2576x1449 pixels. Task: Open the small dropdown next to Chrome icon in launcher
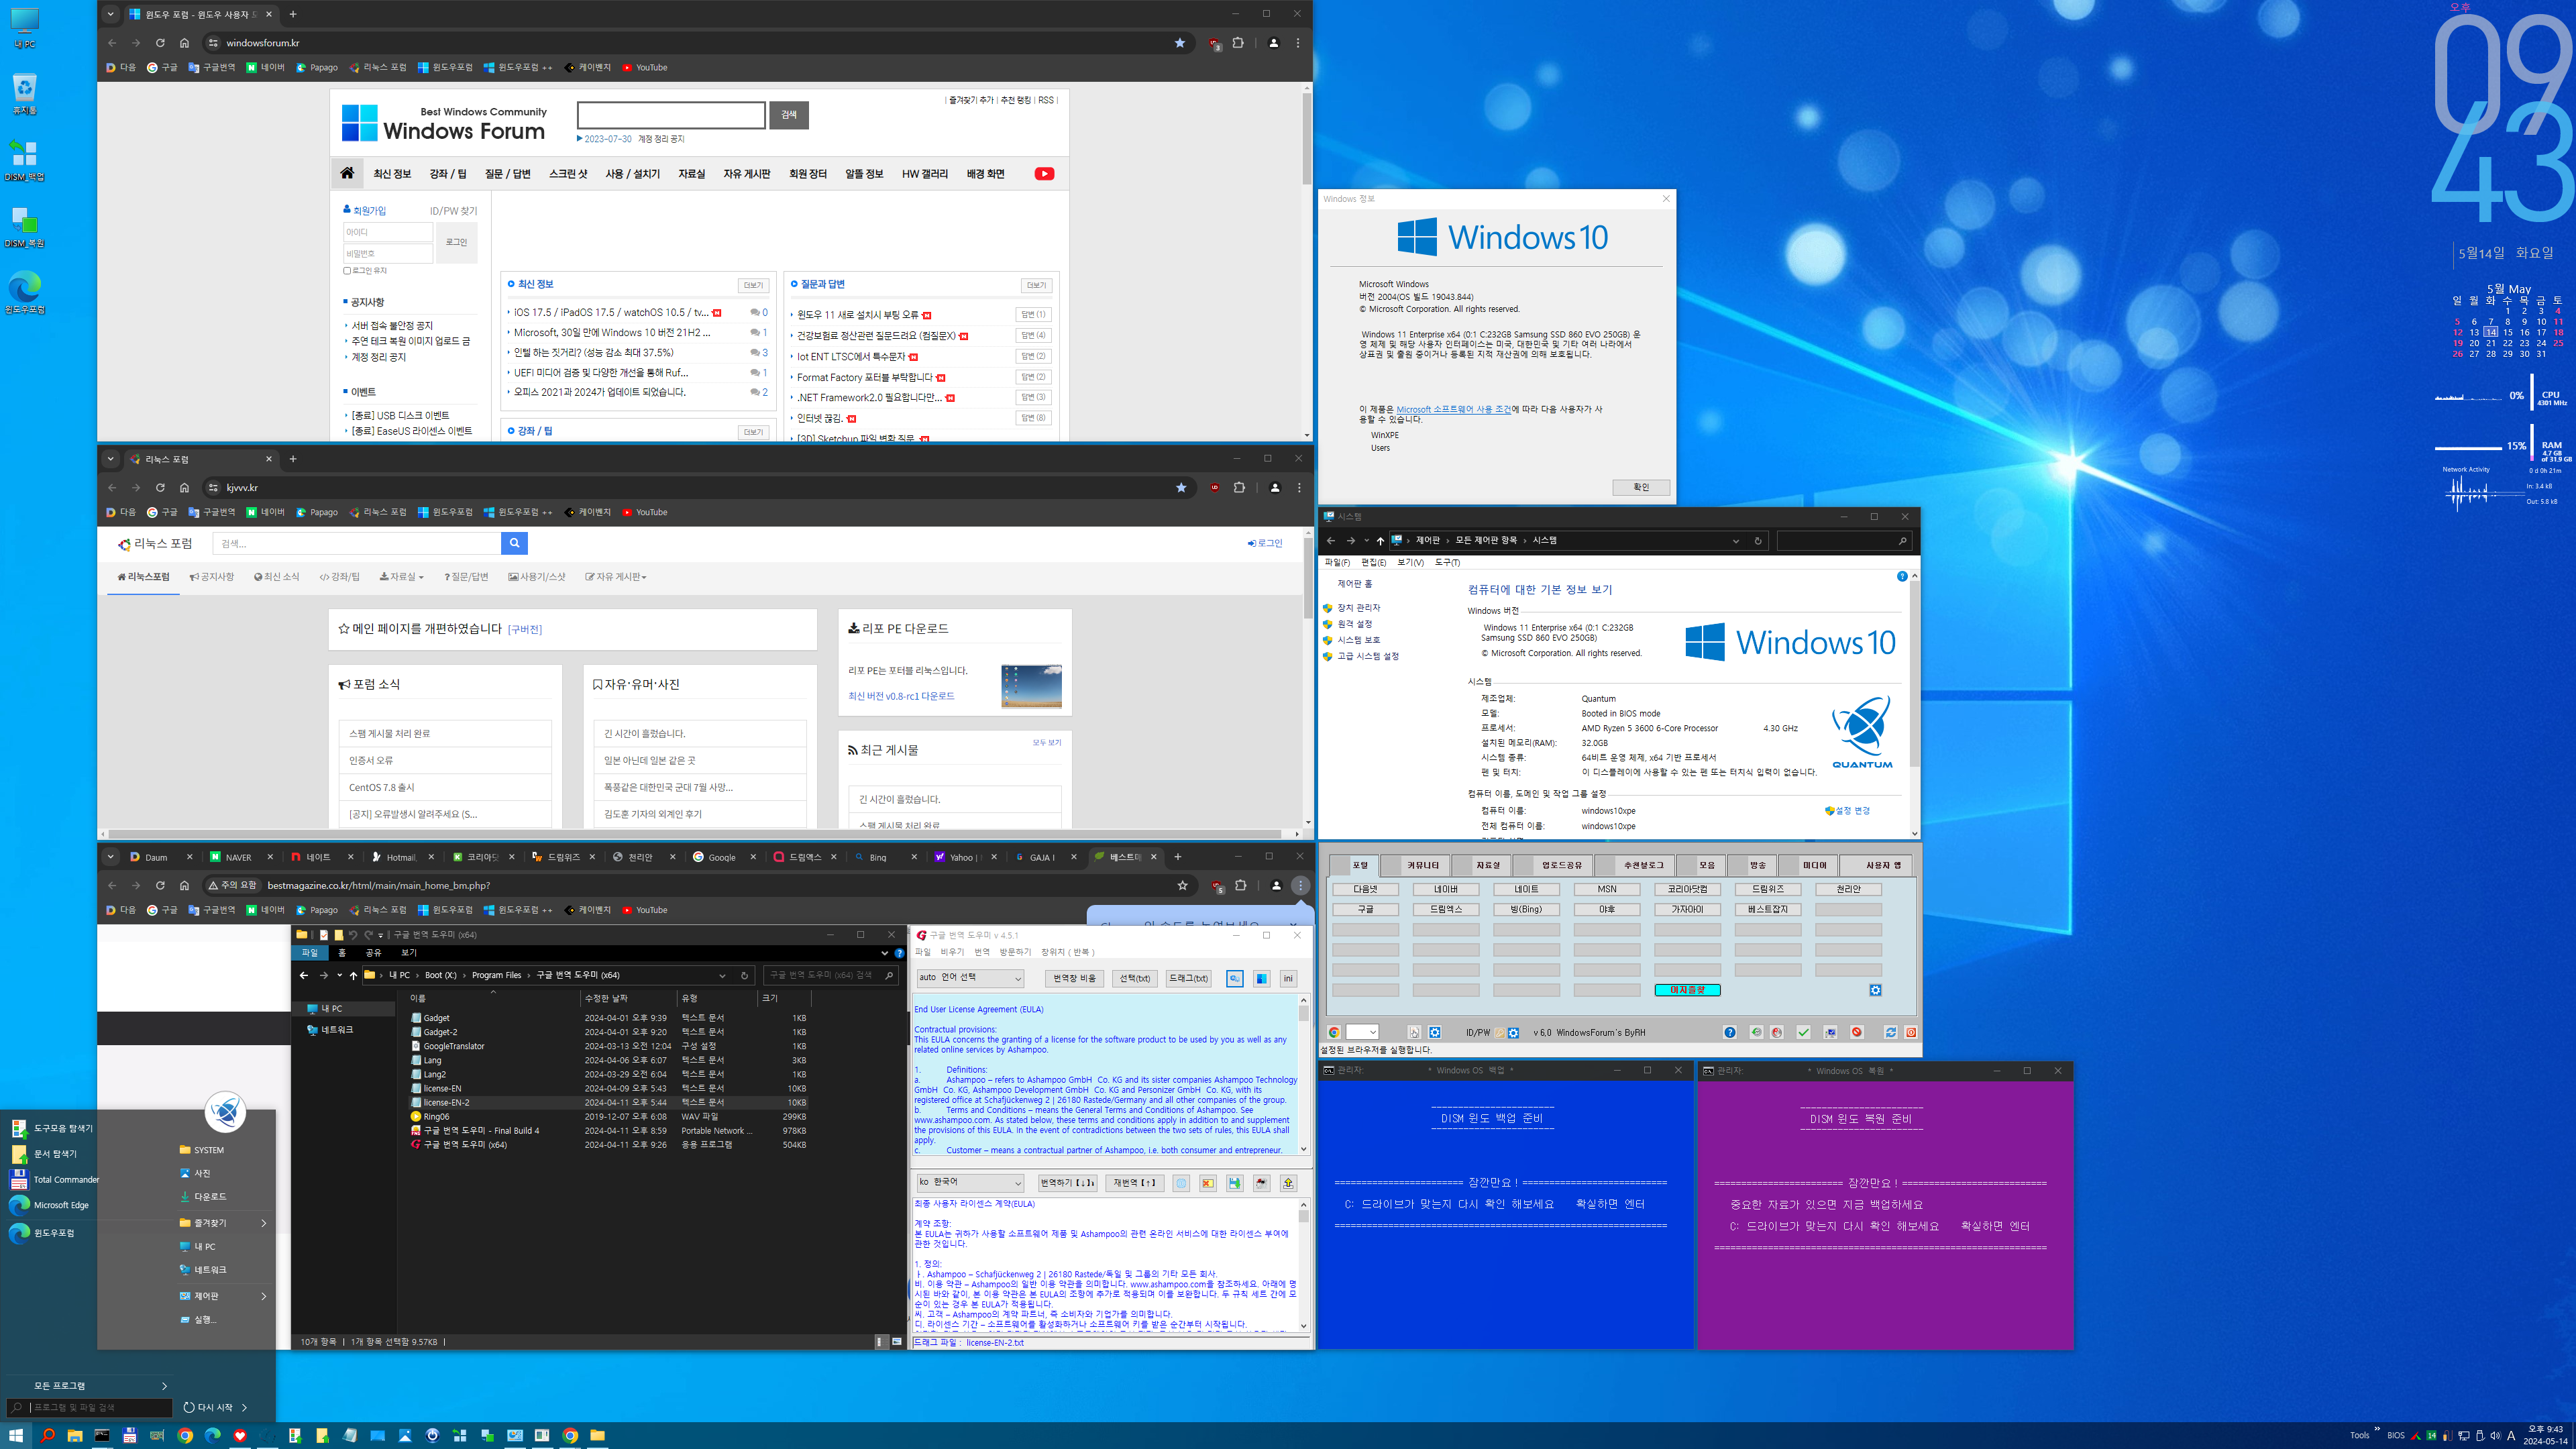[1362, 1032]
